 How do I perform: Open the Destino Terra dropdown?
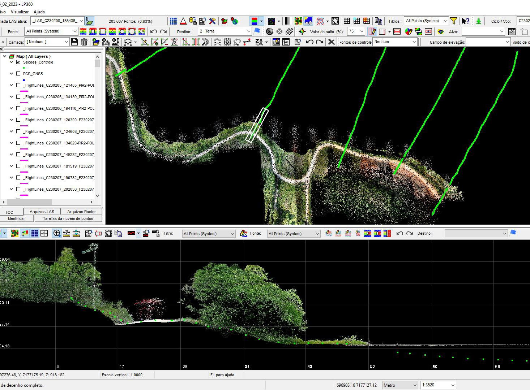(x=248, y=31)
